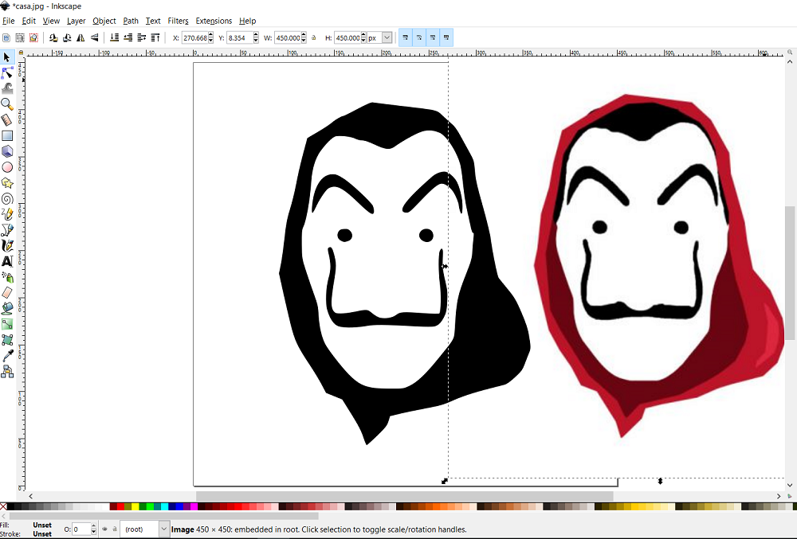Select the Text tool
Viewport: 797px width, 539px height.
[7, 261]
